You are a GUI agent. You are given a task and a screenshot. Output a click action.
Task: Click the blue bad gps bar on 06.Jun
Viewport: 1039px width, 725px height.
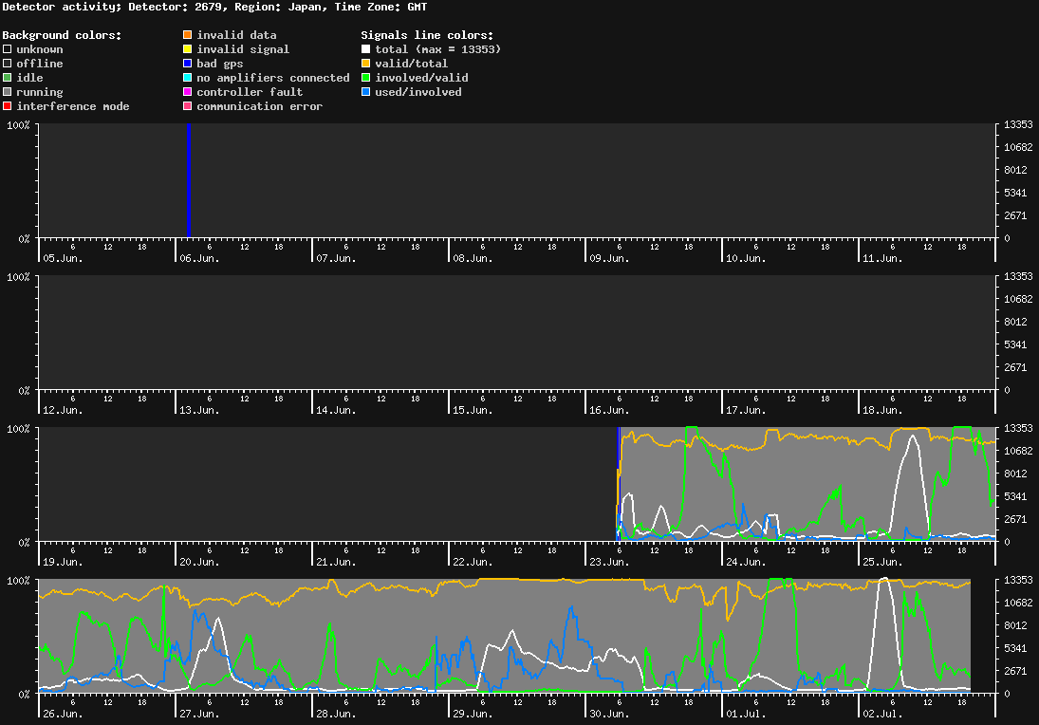click(189, 180)
